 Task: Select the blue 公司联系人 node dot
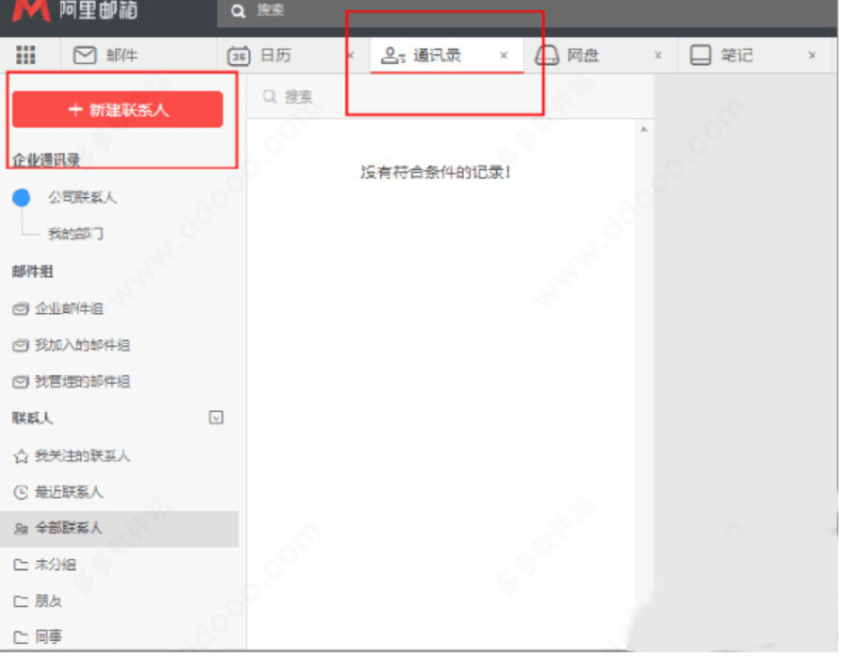[x=22, y=198]
